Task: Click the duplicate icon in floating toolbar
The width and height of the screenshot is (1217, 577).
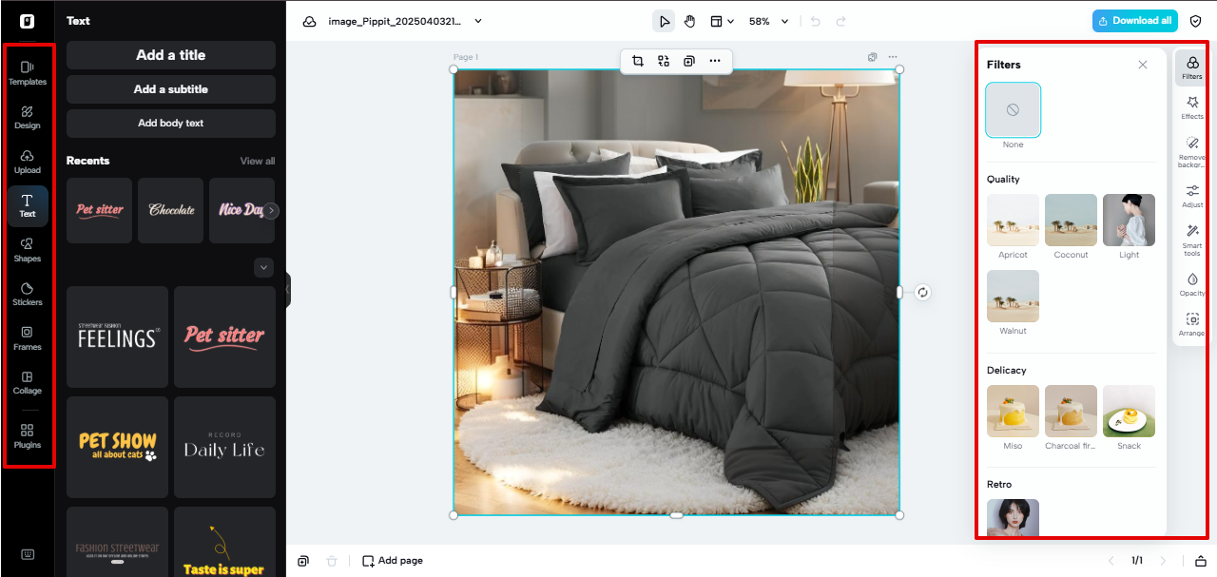Action: (689, 61)
